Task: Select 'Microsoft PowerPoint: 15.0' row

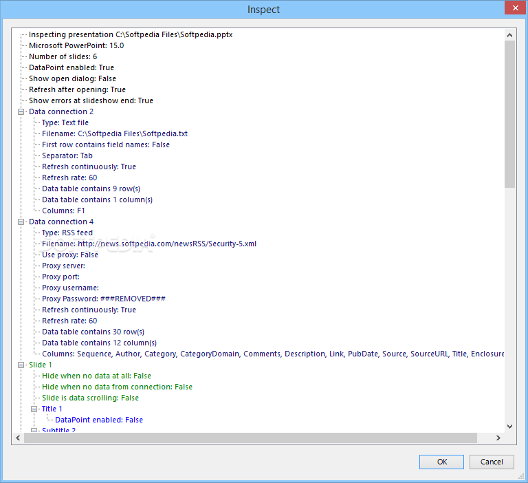Action: (x=76, y=45)
